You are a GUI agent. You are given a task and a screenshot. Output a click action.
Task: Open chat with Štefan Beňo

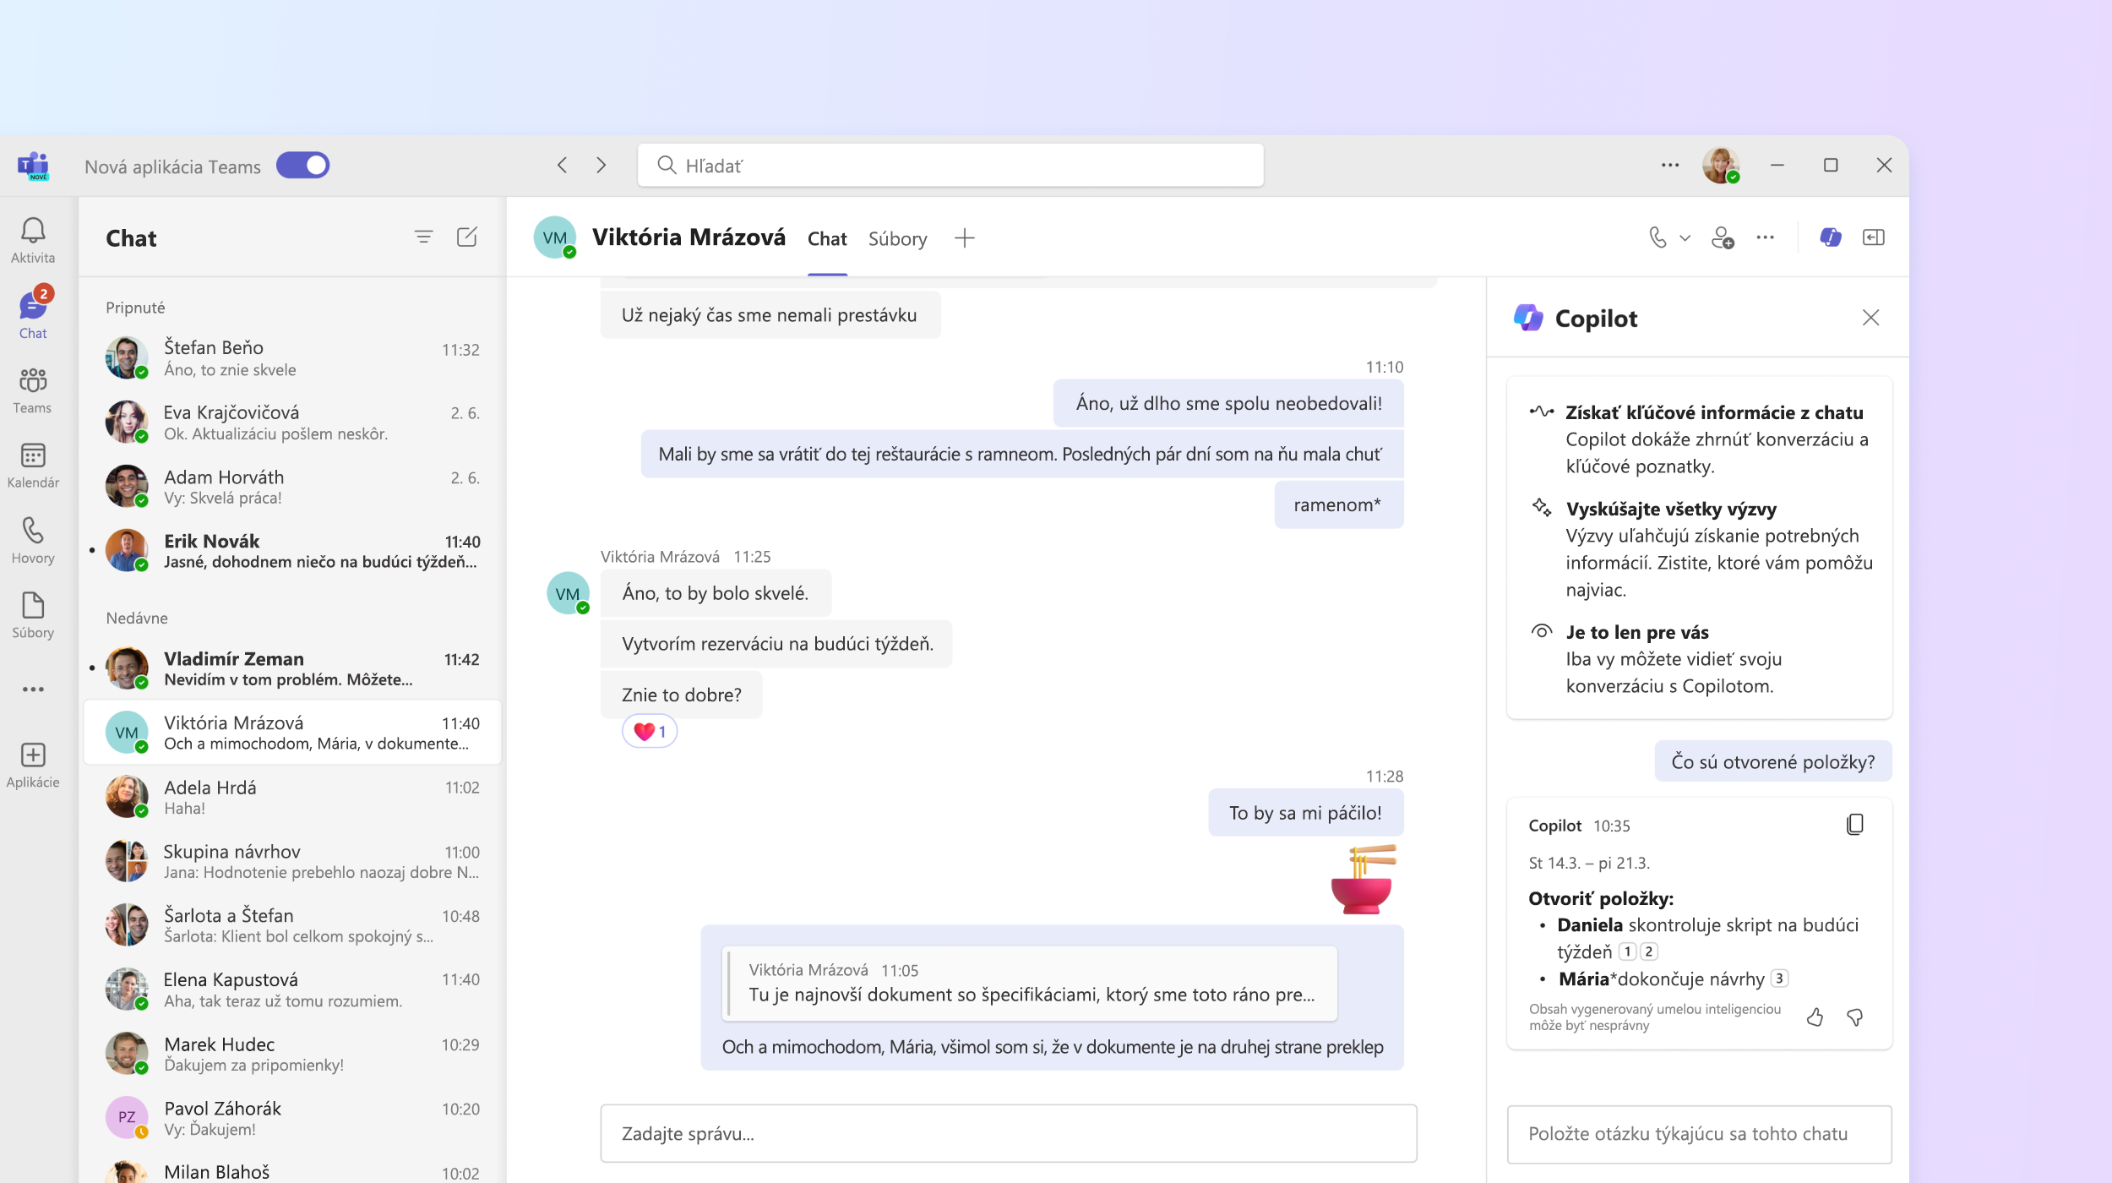(292, 358)
